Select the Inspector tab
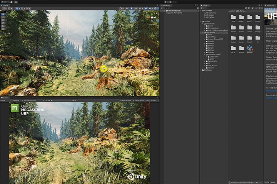277x184 pixels. pos(269,5)
